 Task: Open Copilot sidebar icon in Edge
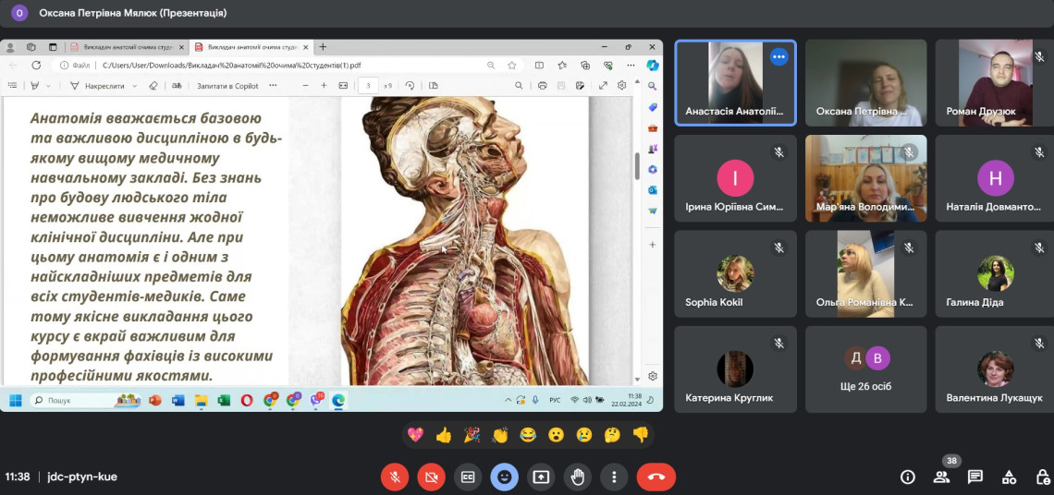(x=652, y=66)
